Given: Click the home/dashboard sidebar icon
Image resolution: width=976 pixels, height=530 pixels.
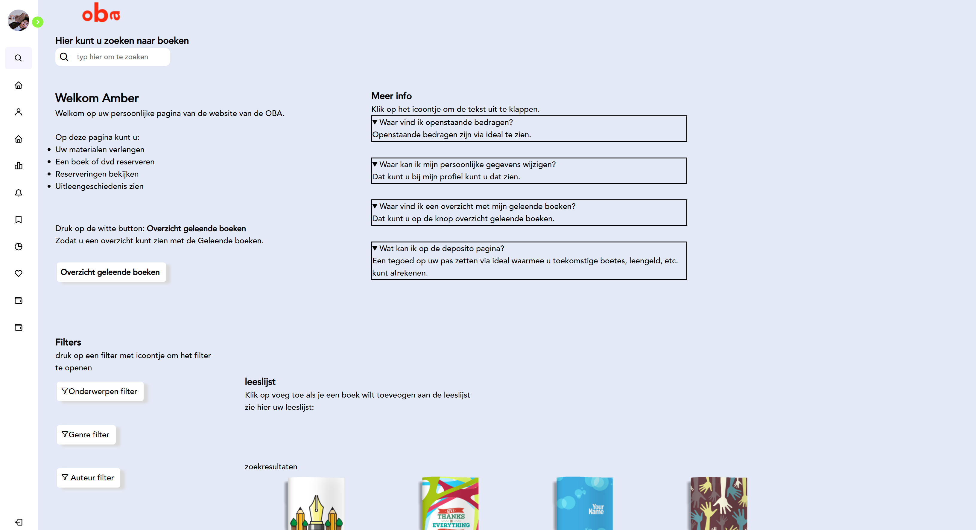Looking at the screenshot, I should coord(19,85).
